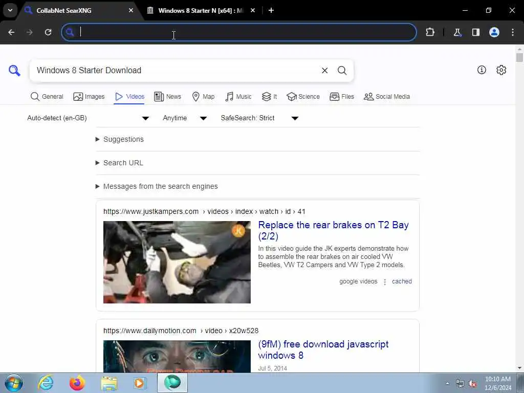Open the Social Media category
Viewport: 524px width, 393px height.
tap(387, 97)
